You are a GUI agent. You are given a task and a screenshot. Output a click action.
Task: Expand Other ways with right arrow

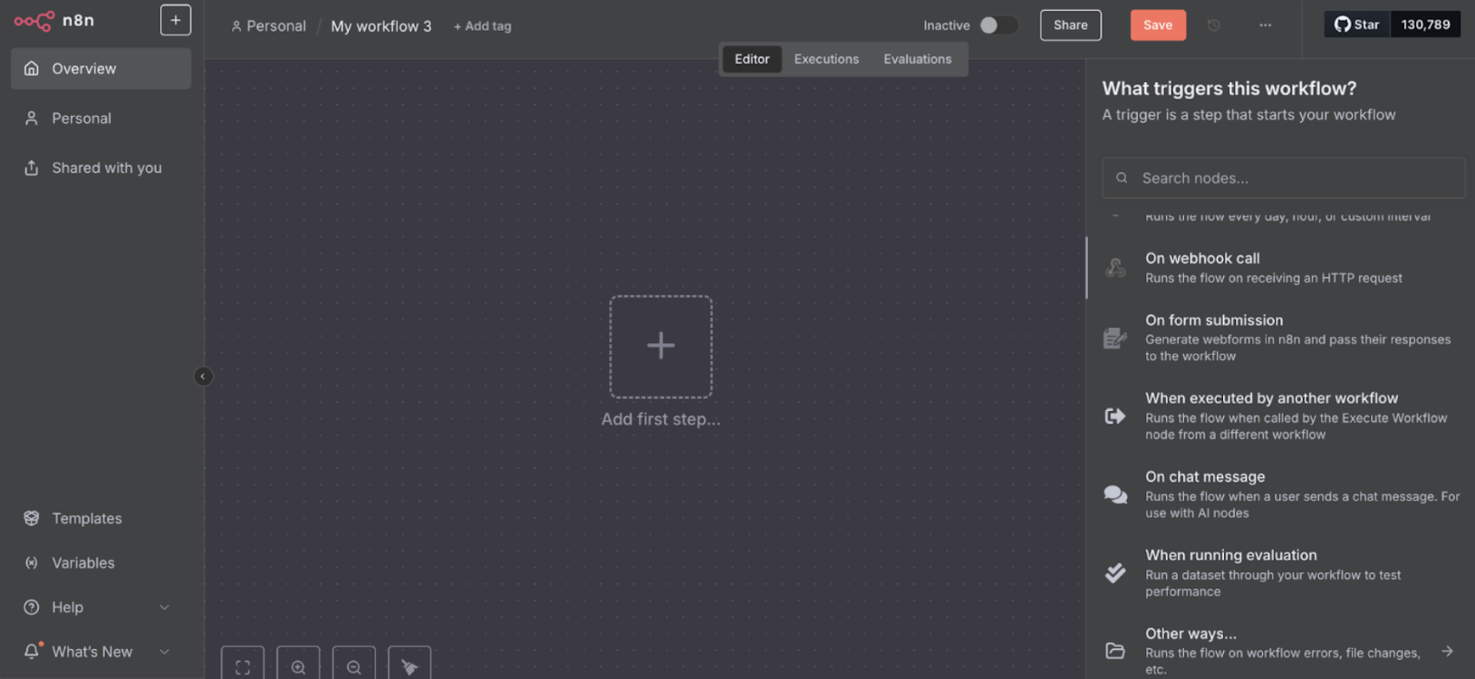[x=1447, y=651]
